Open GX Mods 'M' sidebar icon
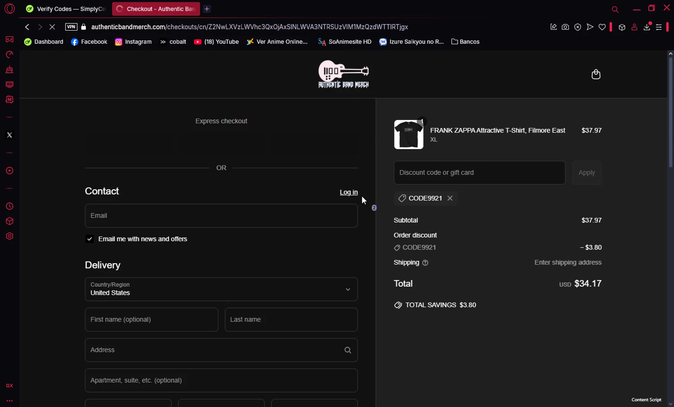Screen dimensions: 674x407 coord(9,100)
